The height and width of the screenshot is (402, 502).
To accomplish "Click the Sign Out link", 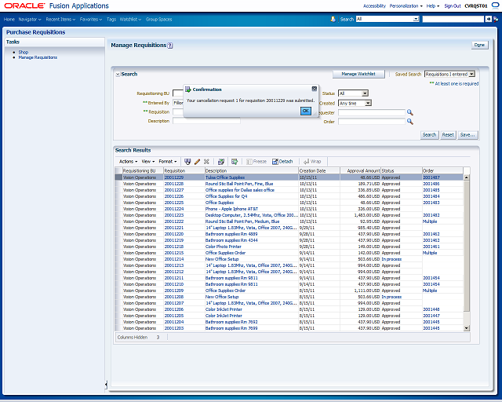I will click(x=453, y=5).
